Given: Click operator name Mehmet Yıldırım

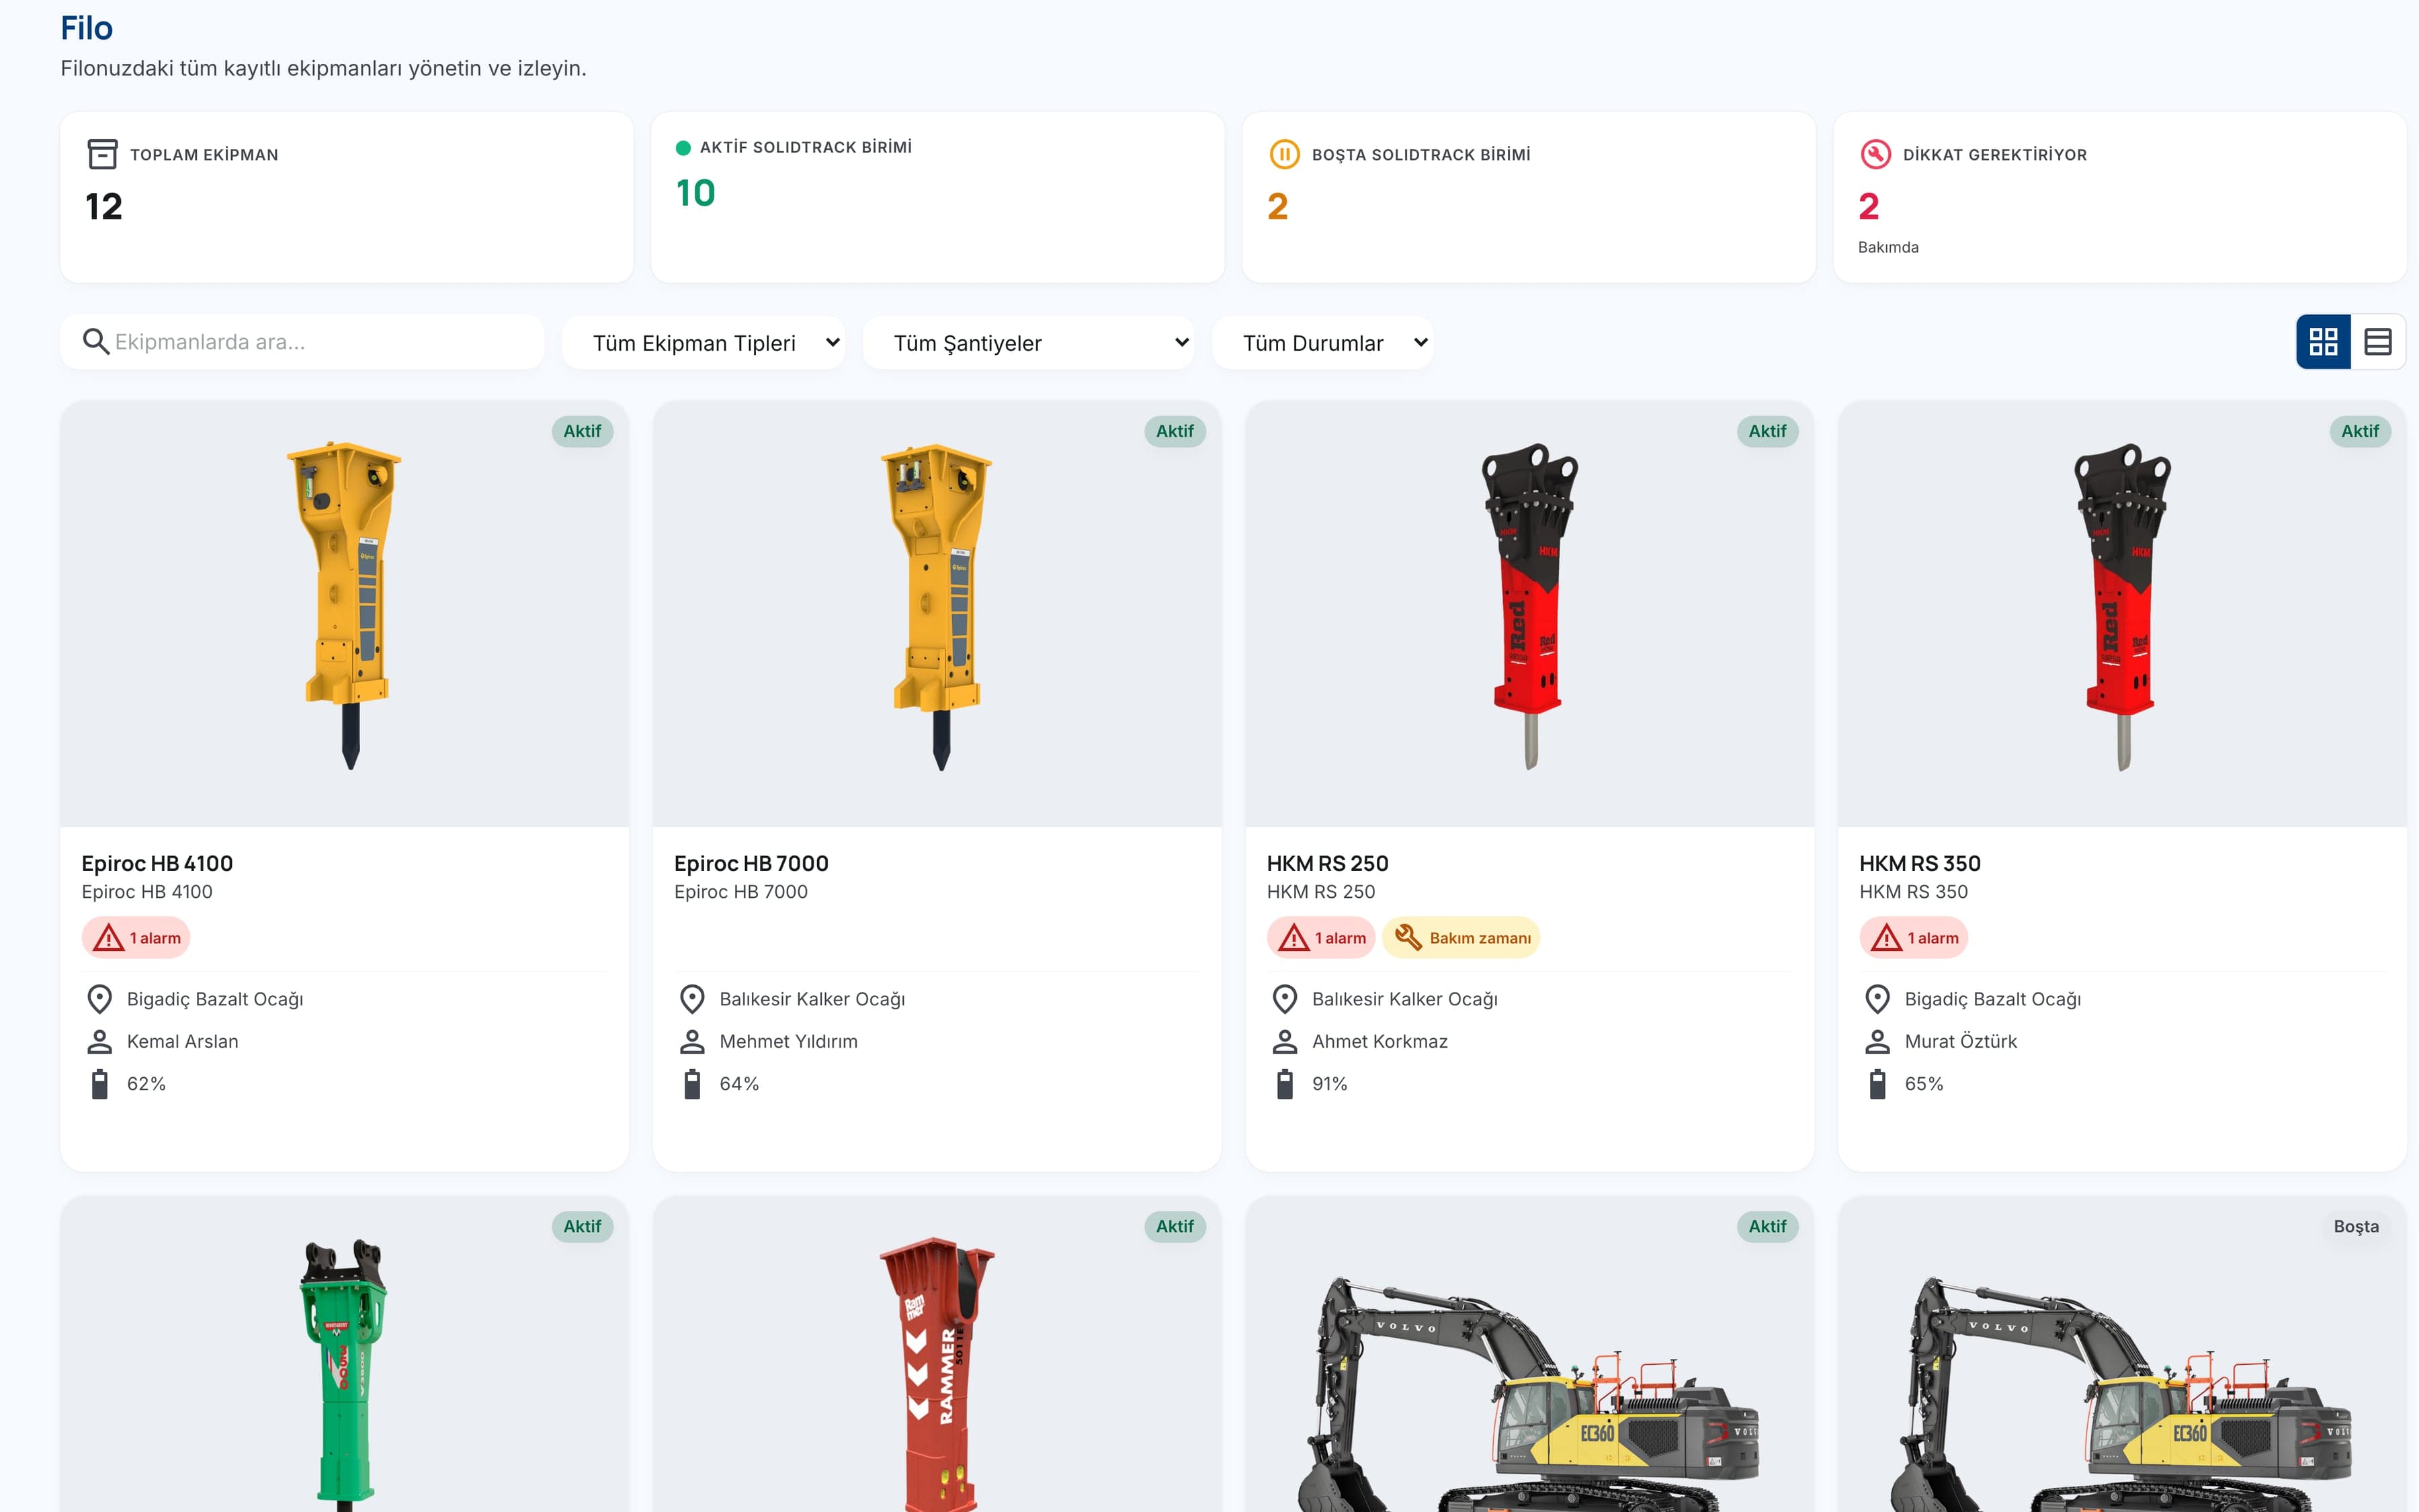Looking at the screenshot, I should 789,1041.
